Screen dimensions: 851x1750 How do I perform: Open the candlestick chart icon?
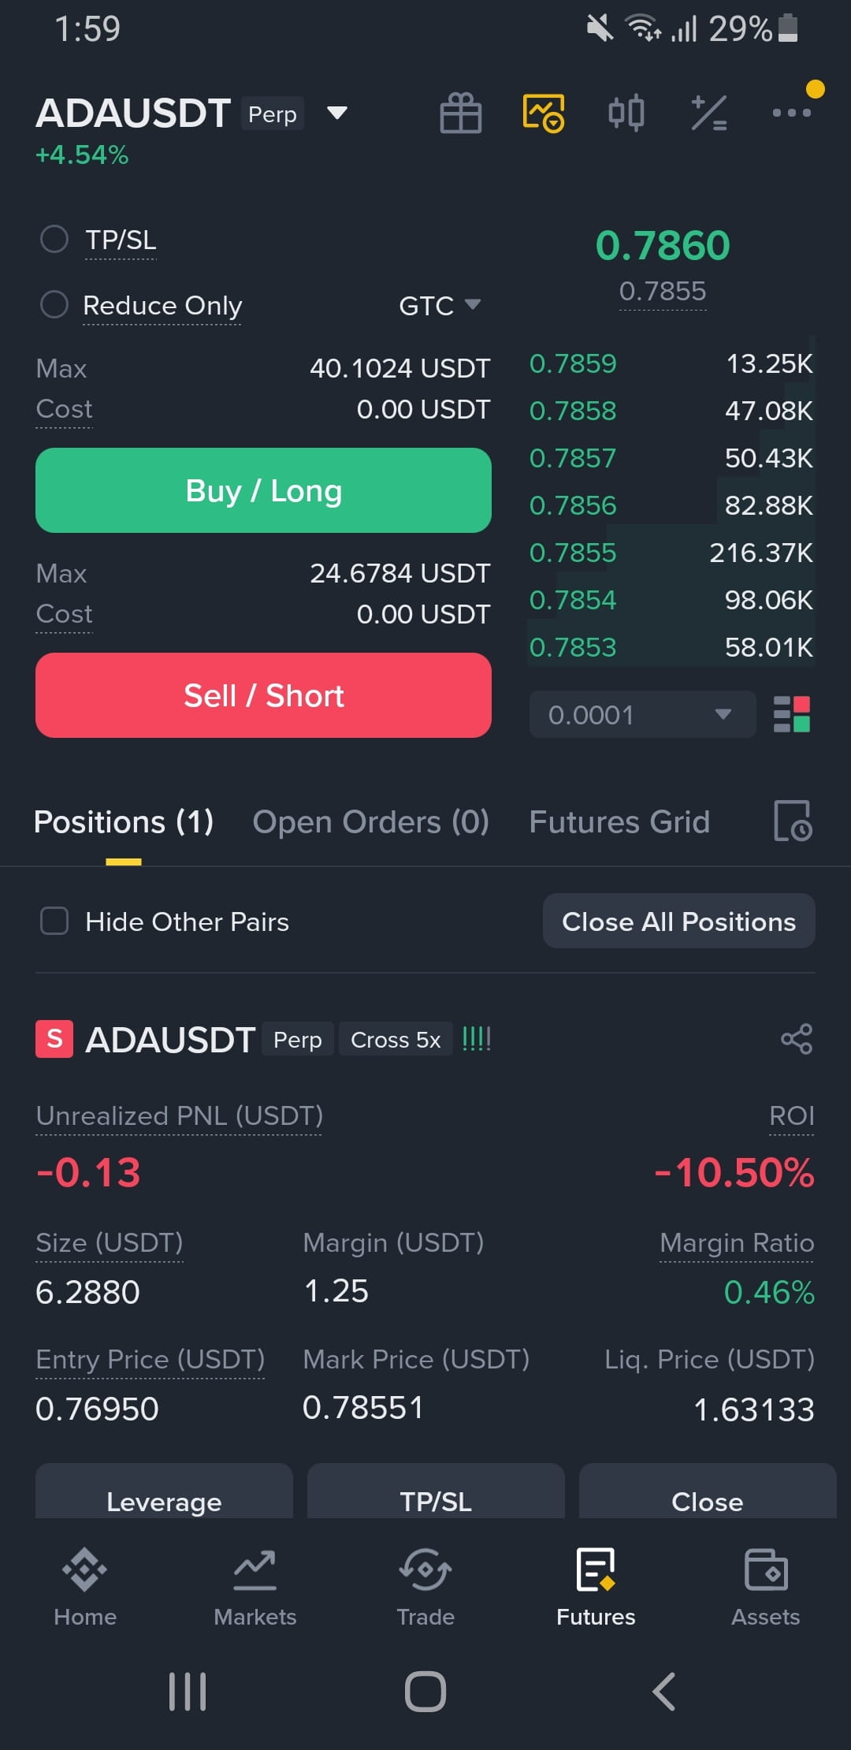626,113
